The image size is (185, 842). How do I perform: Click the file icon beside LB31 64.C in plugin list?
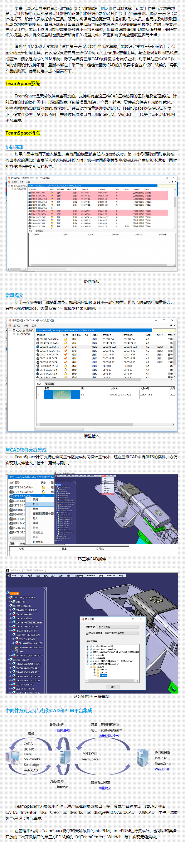(x=11, y=519)
